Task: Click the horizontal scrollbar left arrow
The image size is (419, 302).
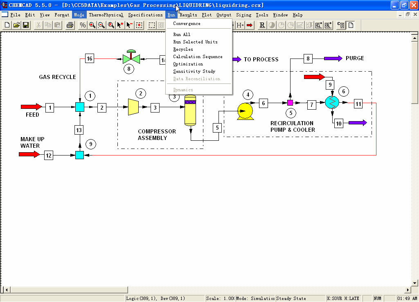Action: (x=7, y=290)
